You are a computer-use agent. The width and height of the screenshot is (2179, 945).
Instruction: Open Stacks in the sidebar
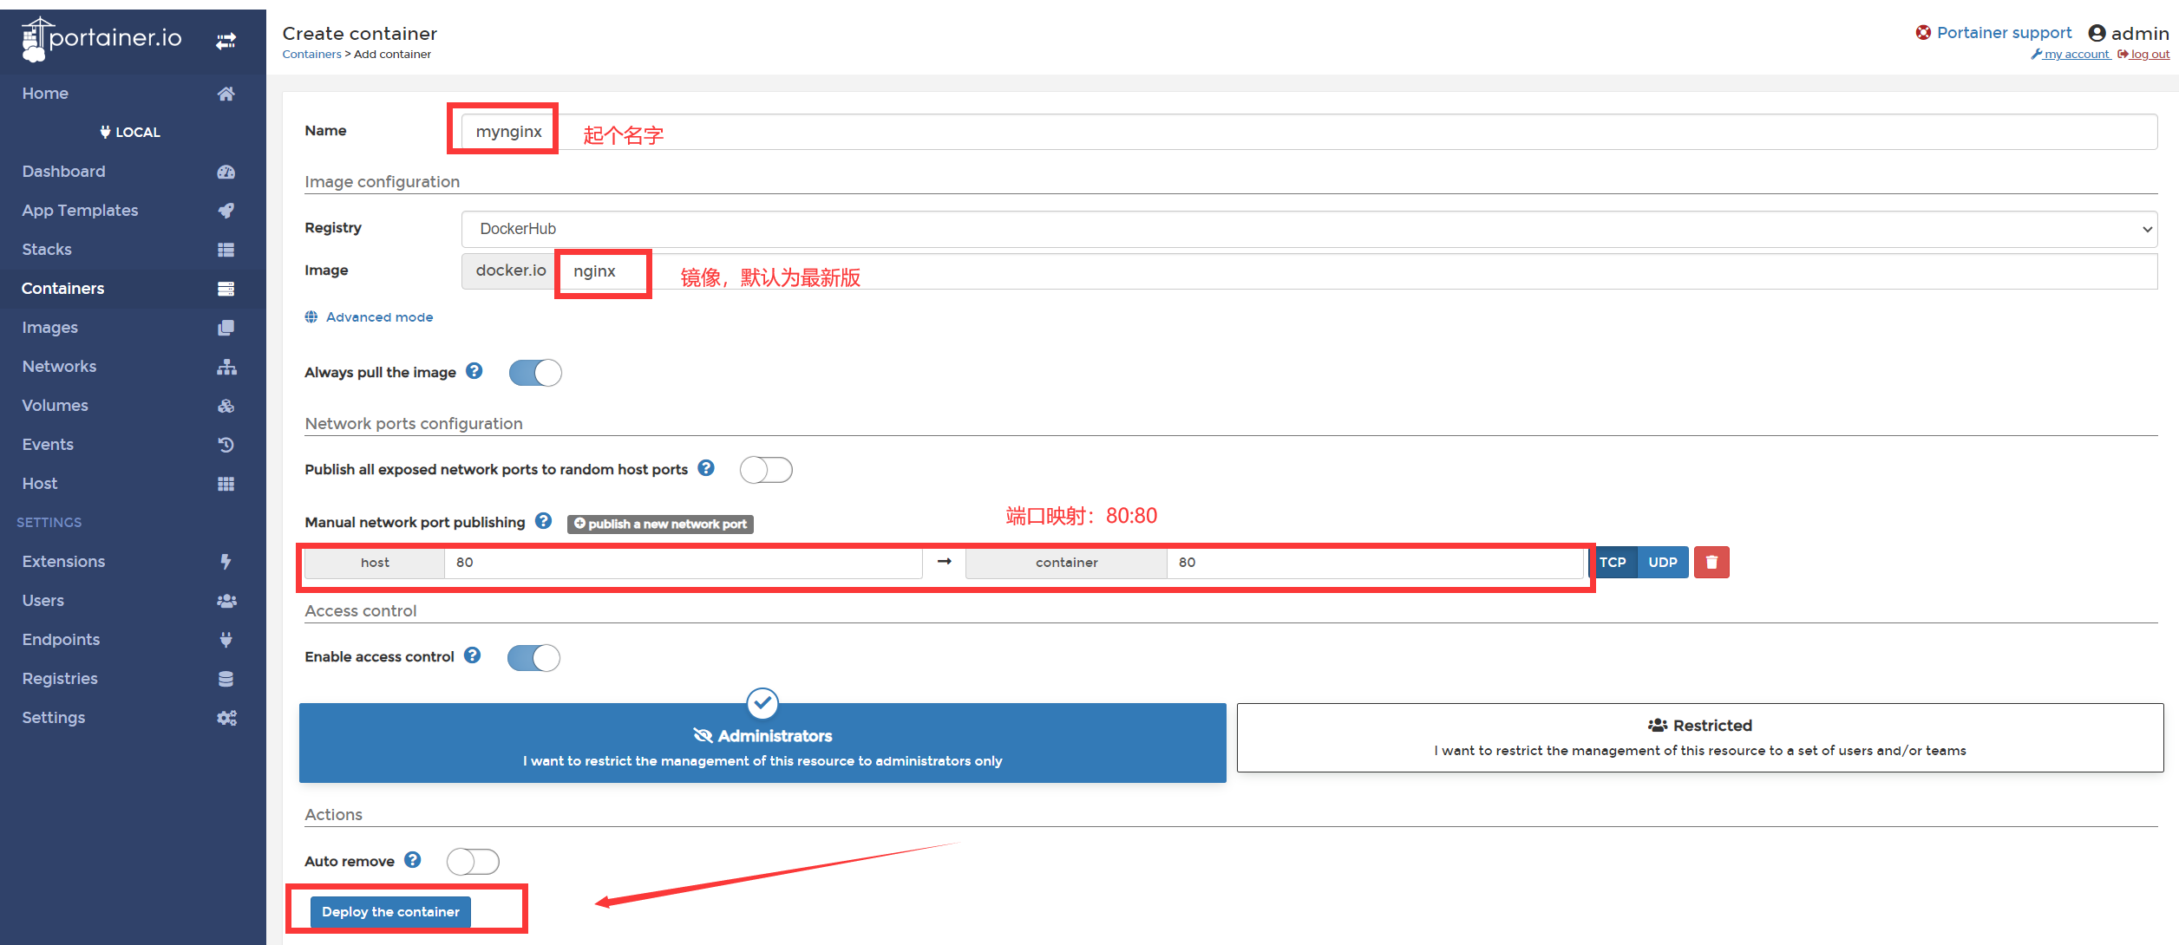coord(47,250)
